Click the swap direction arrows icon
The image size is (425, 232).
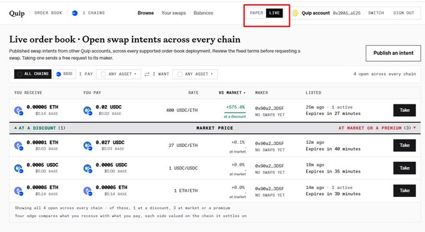point(147,74)
